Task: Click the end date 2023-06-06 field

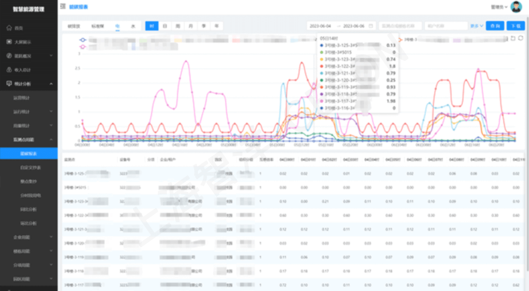Action: [x=354, y=26]
